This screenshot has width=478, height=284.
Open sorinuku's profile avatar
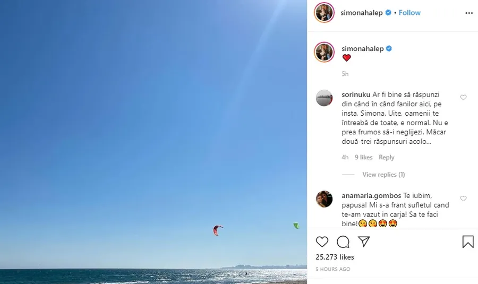[324, 98]
